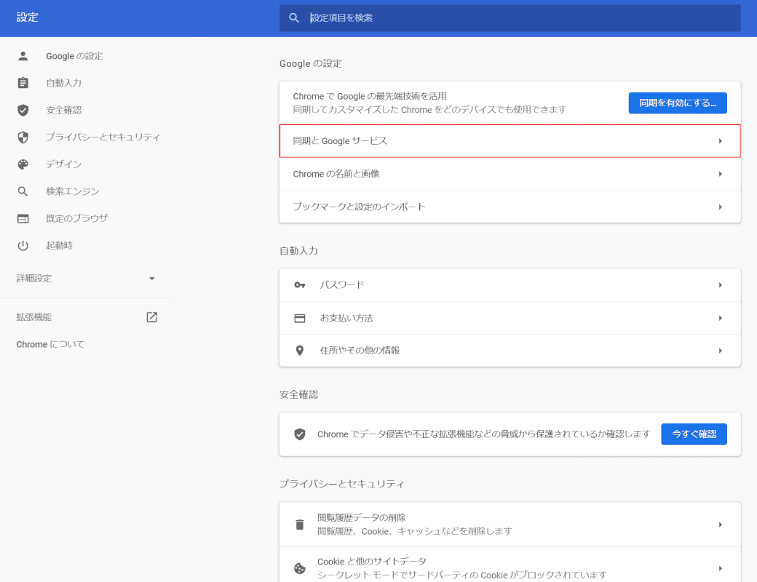The image size is (757, 582).
Task: Click the 同期と Google サービス label
Action: 340,141
